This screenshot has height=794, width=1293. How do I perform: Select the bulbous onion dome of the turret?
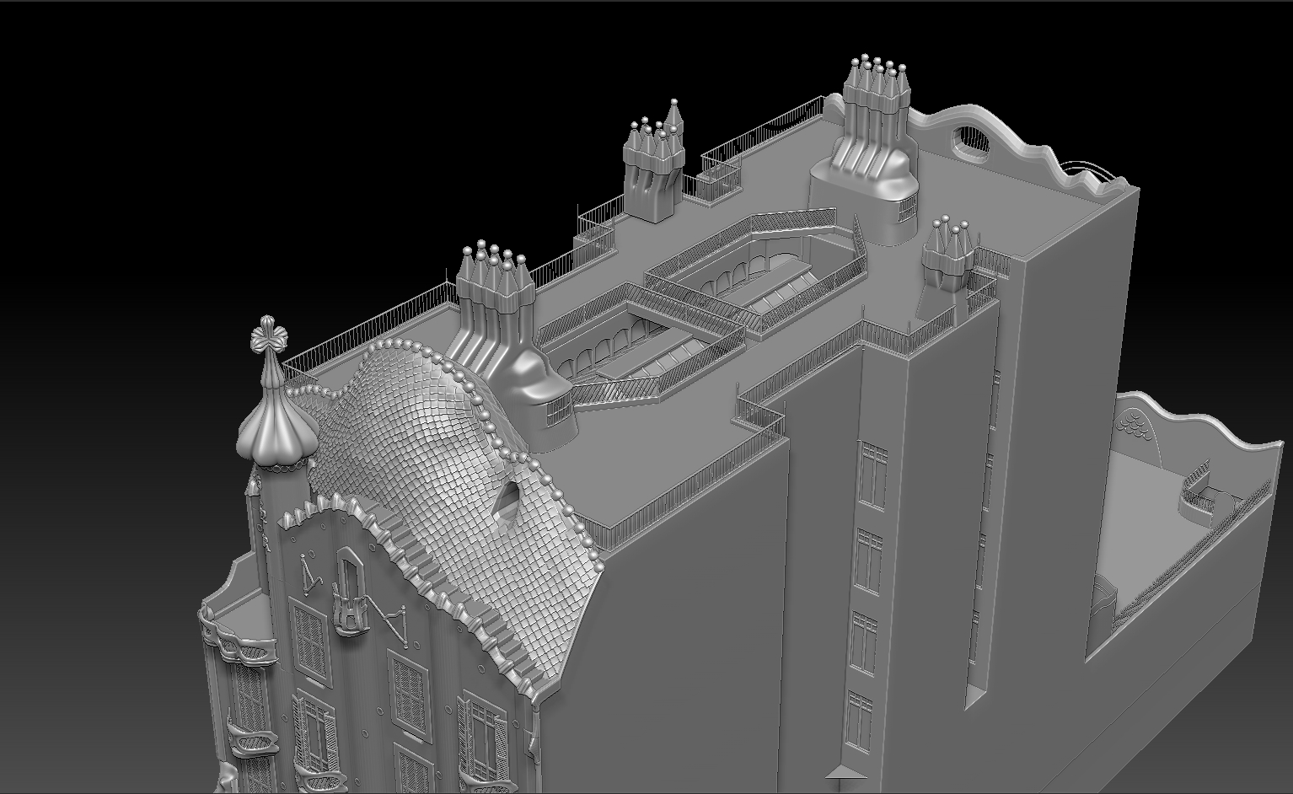[276, 428]
